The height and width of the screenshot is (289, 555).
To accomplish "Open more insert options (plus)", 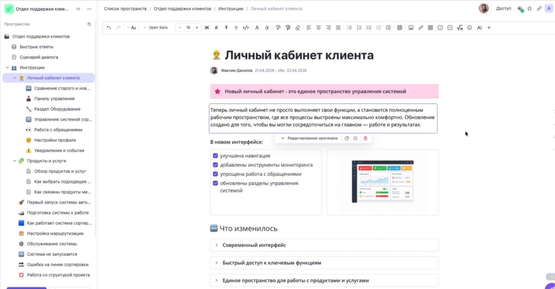I will coord(489,27).
